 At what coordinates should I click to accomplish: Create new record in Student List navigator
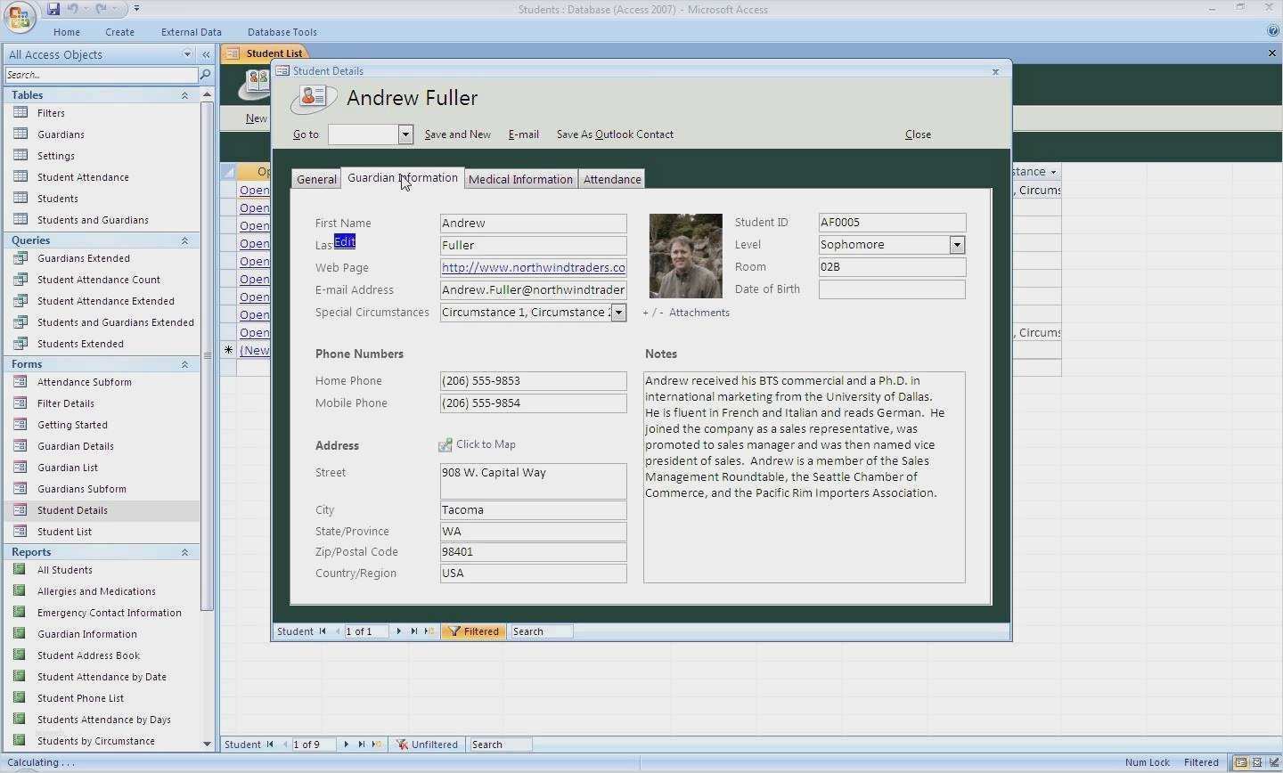(377, 745)
